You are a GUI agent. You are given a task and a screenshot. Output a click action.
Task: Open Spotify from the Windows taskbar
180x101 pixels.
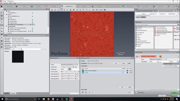67,99
